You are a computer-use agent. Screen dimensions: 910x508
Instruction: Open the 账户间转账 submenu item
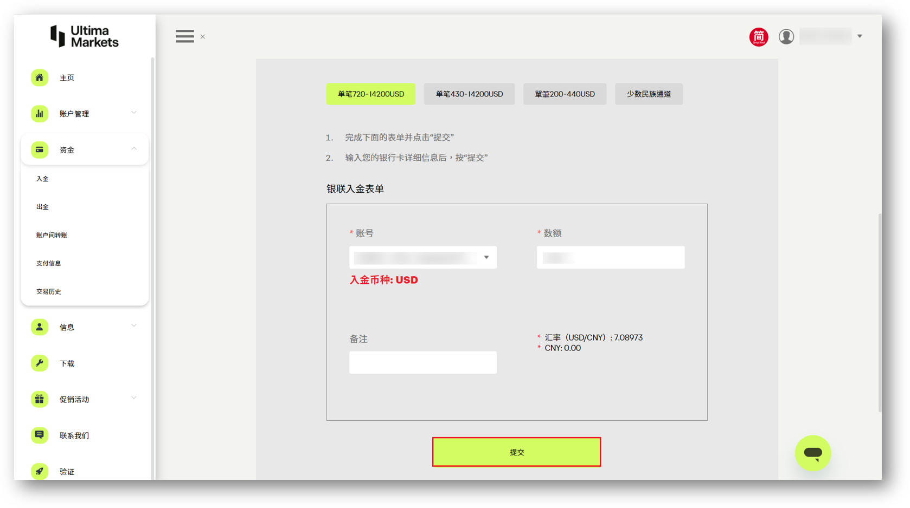coord(52,235)
